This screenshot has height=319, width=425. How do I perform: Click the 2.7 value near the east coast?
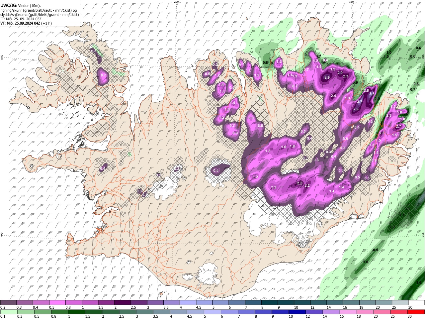pos(399,127)
